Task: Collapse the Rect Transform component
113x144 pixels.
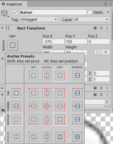Action: (2, 28)
